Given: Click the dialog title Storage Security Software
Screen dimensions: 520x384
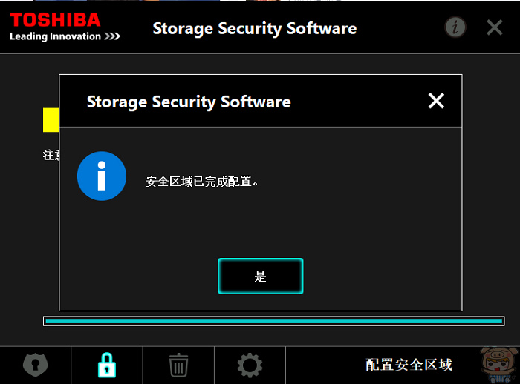Looking at the screenshot, I should [x=189, y=102].
